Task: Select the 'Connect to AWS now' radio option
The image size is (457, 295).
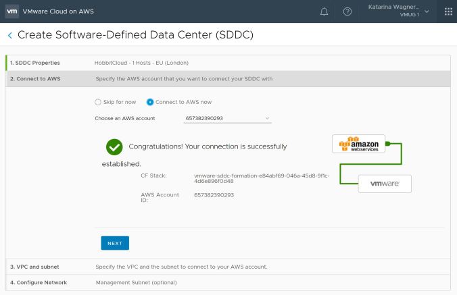Action: [150, 102]
